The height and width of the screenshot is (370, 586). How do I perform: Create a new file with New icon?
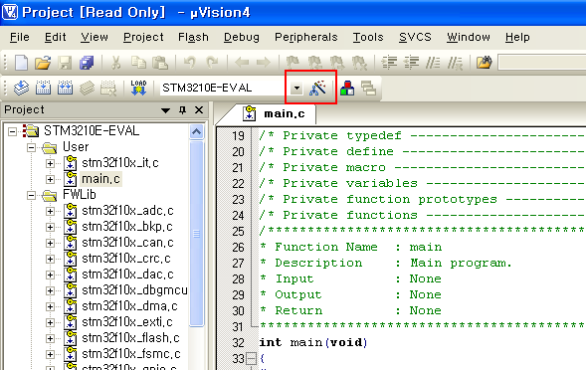21,63
